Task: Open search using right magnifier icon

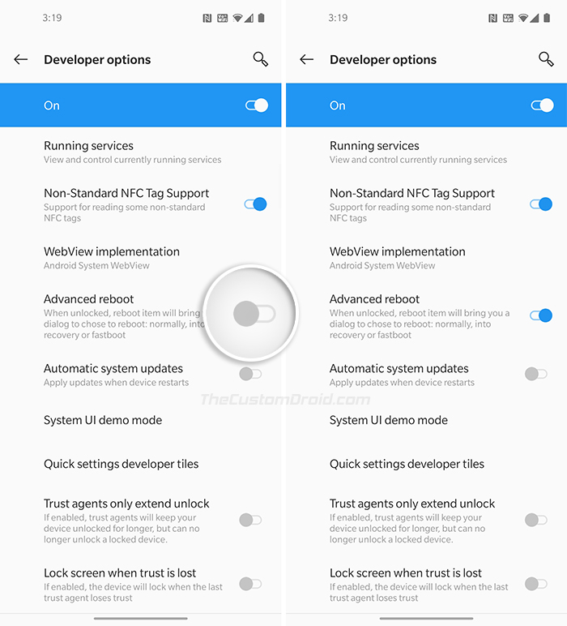Action: pyautogui.click(x=546, y=59)
